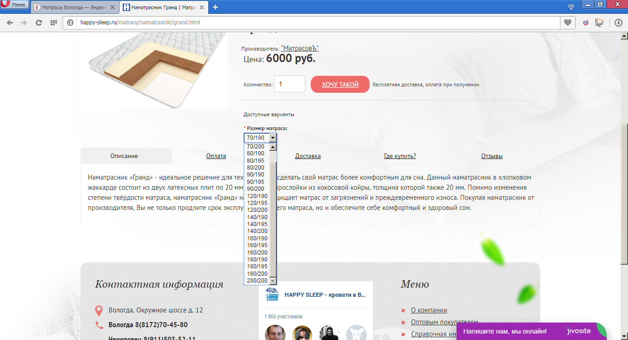Screen dimensions: 628x340
Task: Choose size option 90/200
Action: coord(256,189)
